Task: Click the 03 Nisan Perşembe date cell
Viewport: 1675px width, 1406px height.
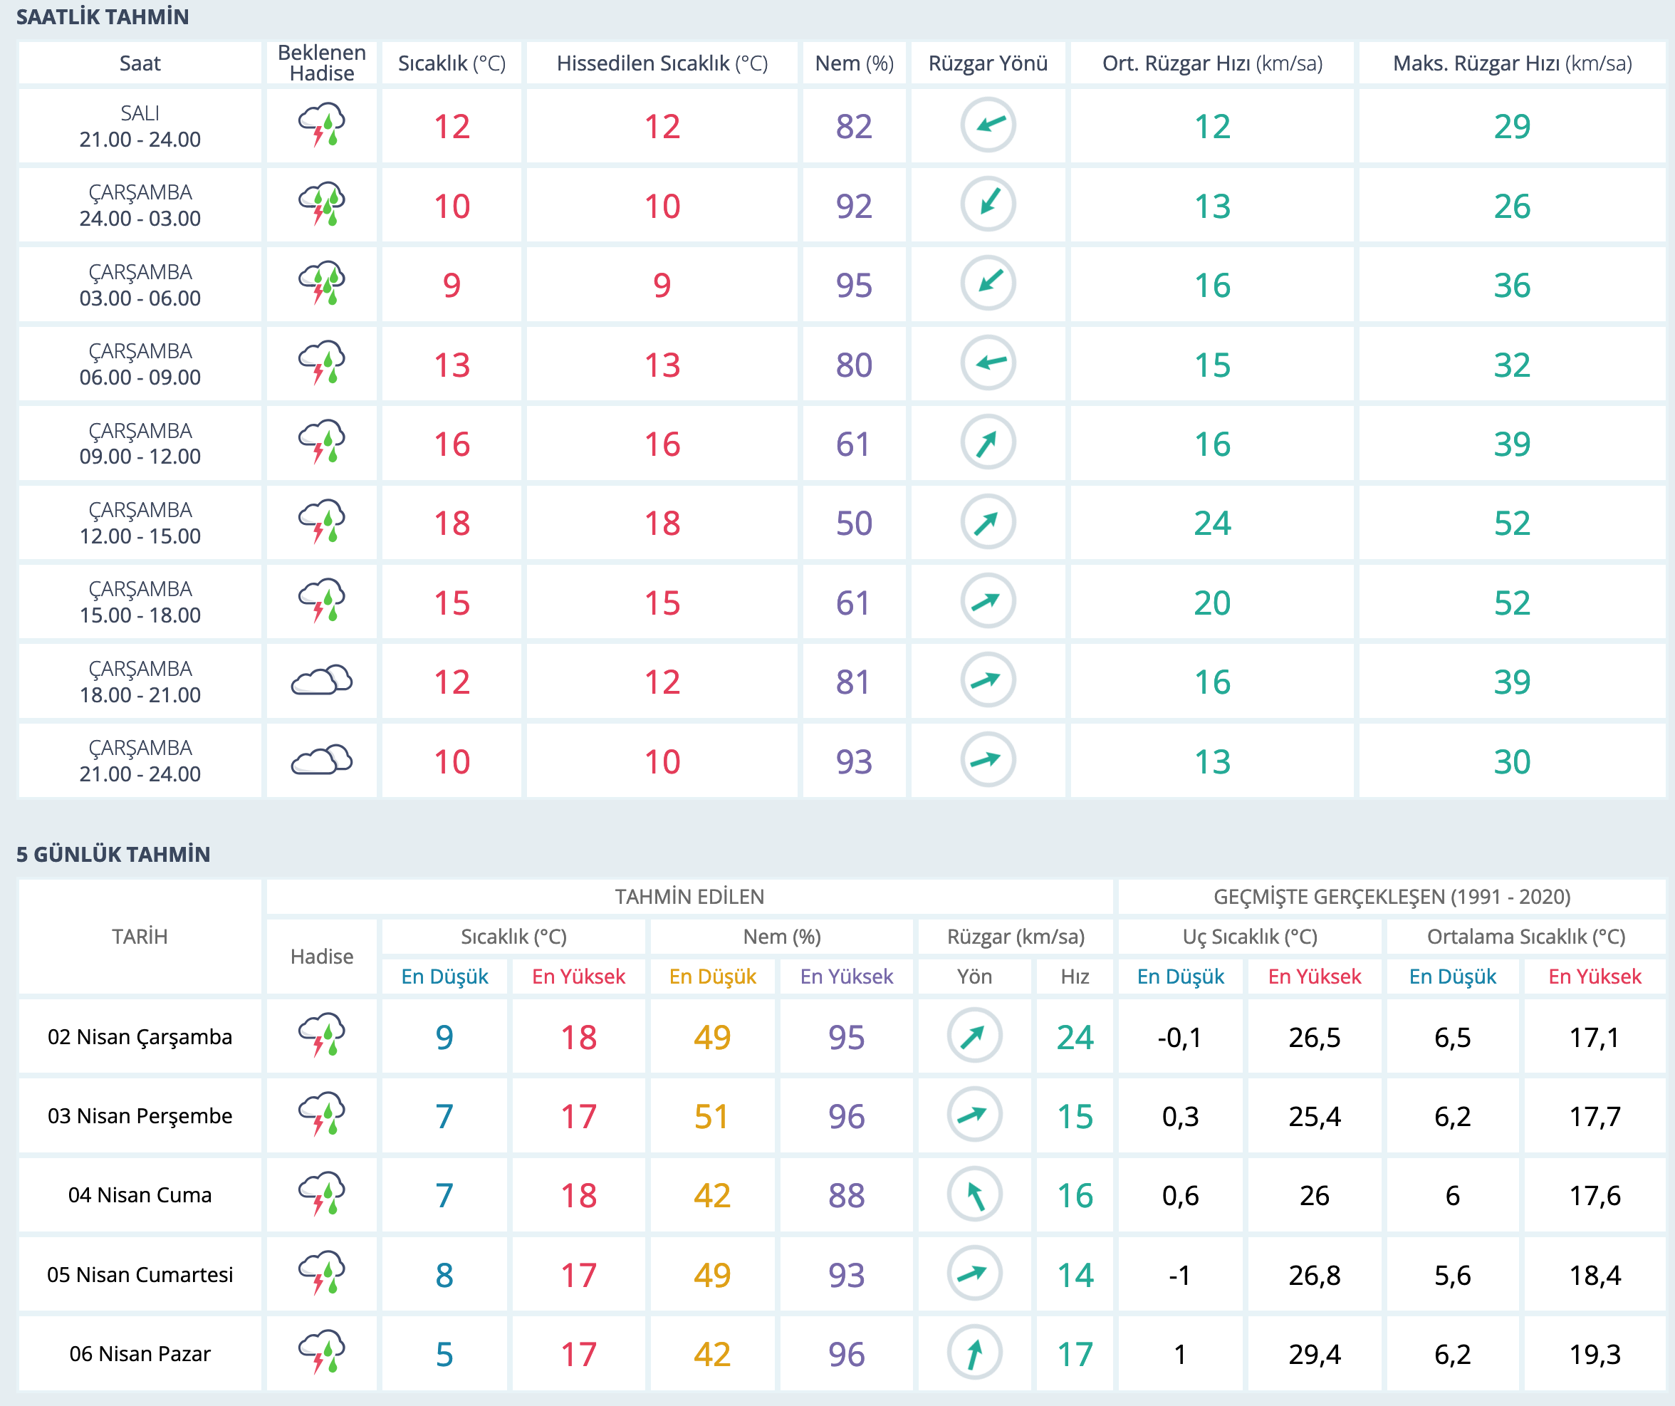Action: (140, 1115)
